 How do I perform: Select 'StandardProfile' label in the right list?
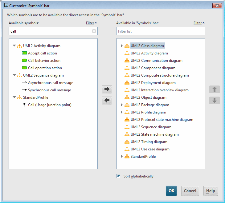[143, 157]
